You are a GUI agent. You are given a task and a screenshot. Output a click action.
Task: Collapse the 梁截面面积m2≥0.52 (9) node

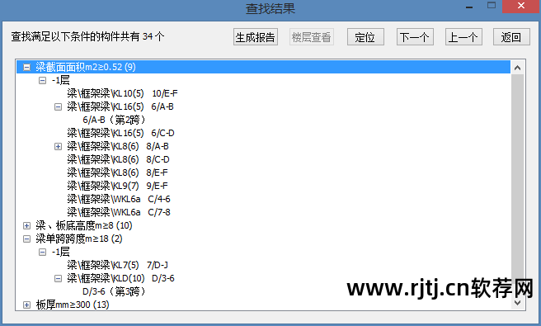(26, 67)
